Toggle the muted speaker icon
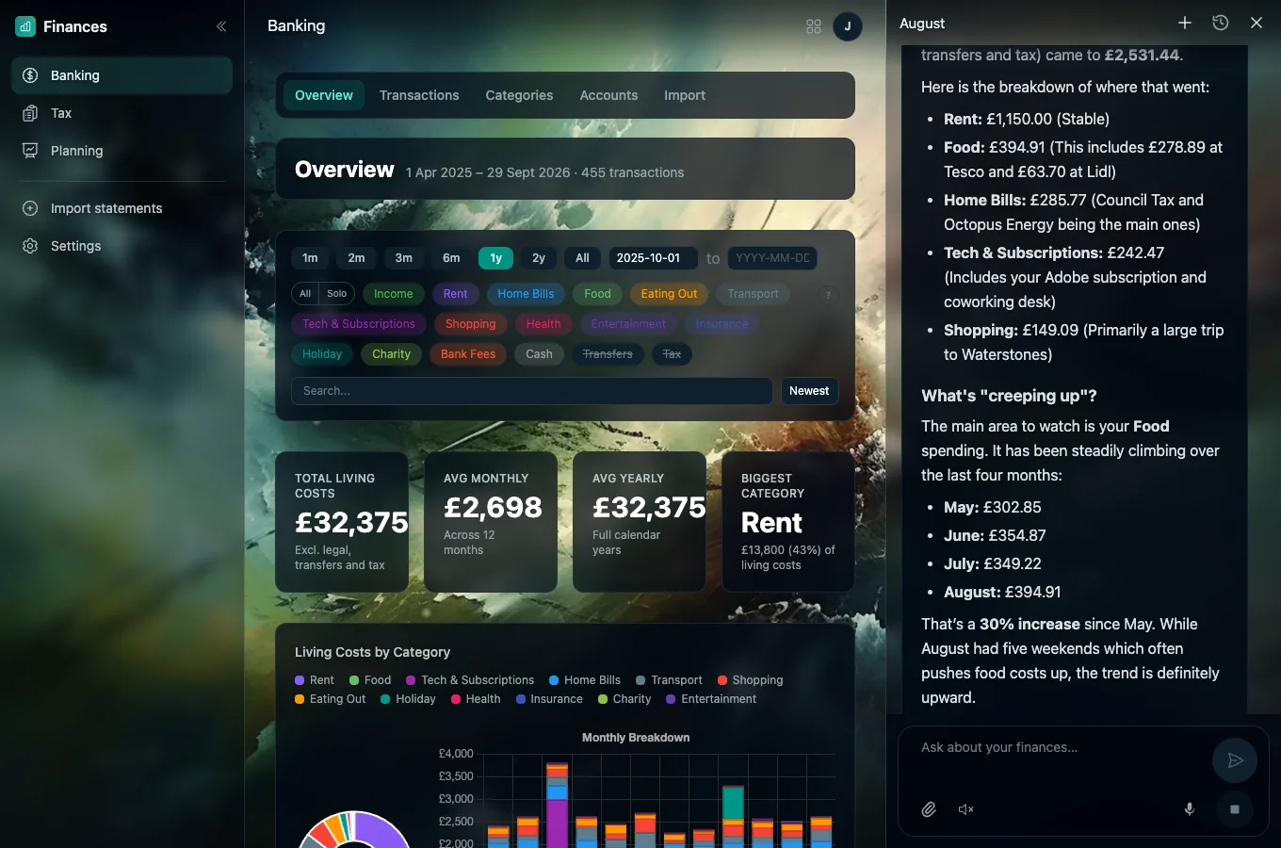The height and width of the screenshot is (848, 1281). coord(966,809)
